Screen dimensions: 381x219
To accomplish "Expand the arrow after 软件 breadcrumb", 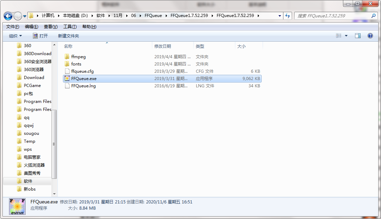I will click(x=109, y=16).
